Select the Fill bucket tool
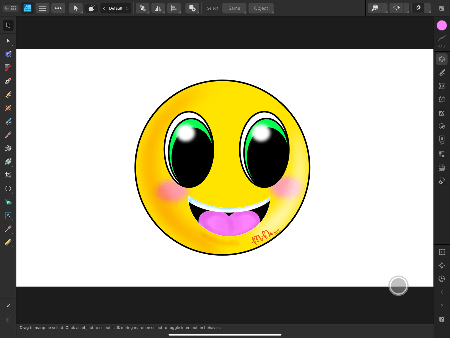450x338 pixels. pos(8,148)
